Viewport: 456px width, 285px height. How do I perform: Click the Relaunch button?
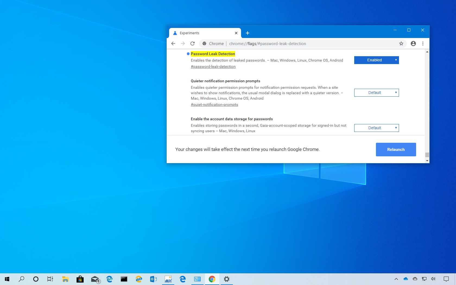click(396, 150)
